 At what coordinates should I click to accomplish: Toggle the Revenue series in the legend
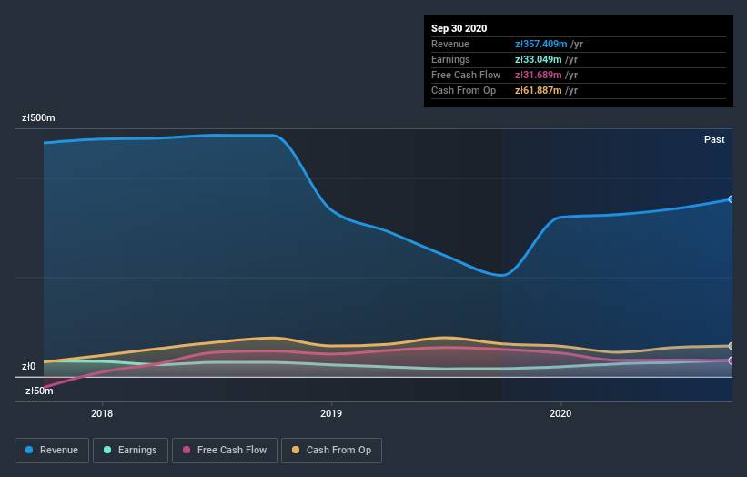(x=52, y=451)
